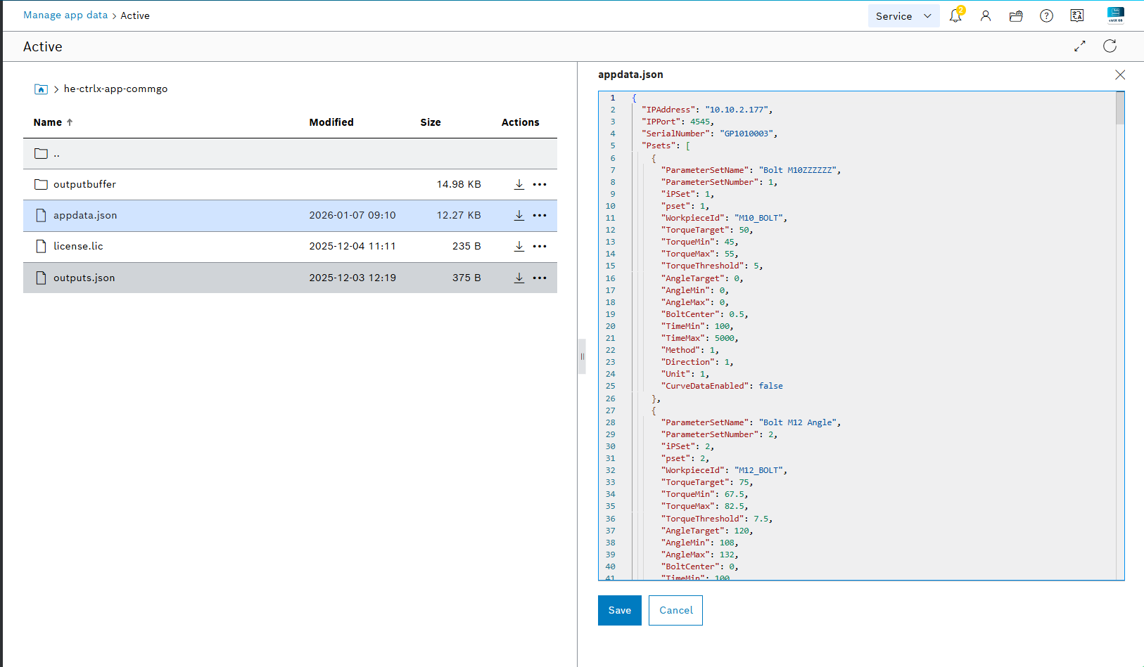
Task: Download the outputbuffer folder
Action: (x=519, y=184)
